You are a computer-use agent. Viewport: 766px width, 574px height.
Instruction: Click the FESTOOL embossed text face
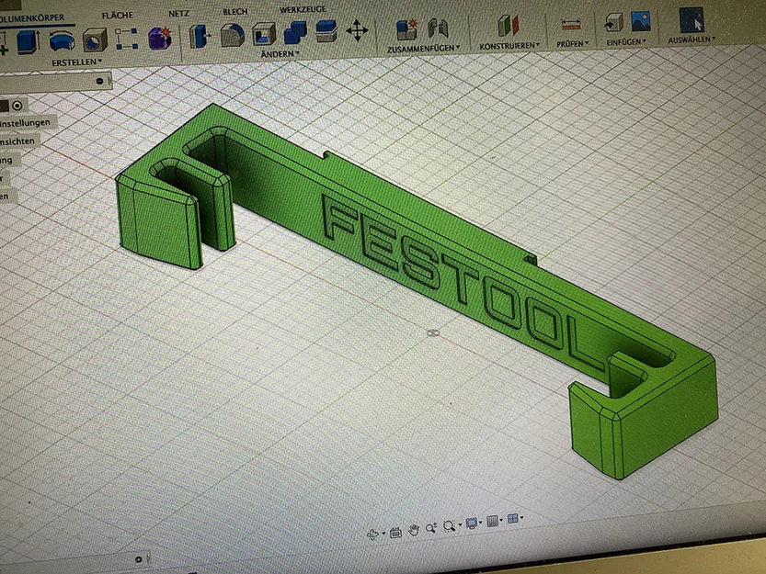tap(464, 284)
